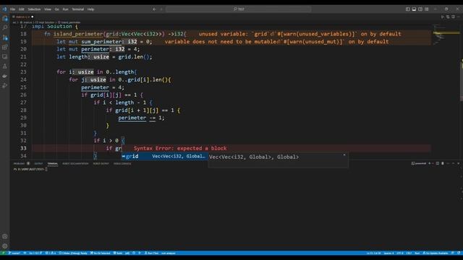Select the Terminal panel tab
The height and width of the screenshot is (260, 463).
pos(53,164)
